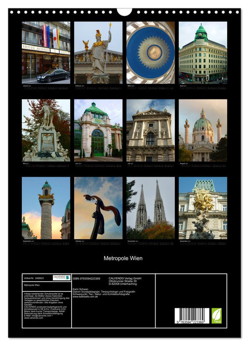The image size is (249, 346).
Task: Select the Karlskirche column September photo
Action: (46, 208)
